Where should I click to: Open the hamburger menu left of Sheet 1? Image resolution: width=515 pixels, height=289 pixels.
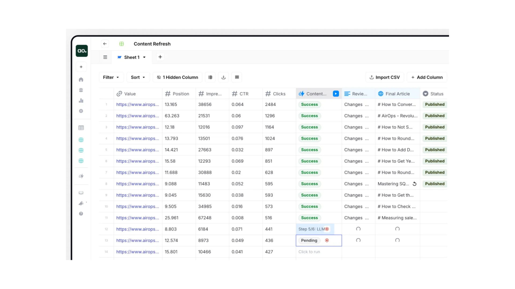tap(105, 57)
